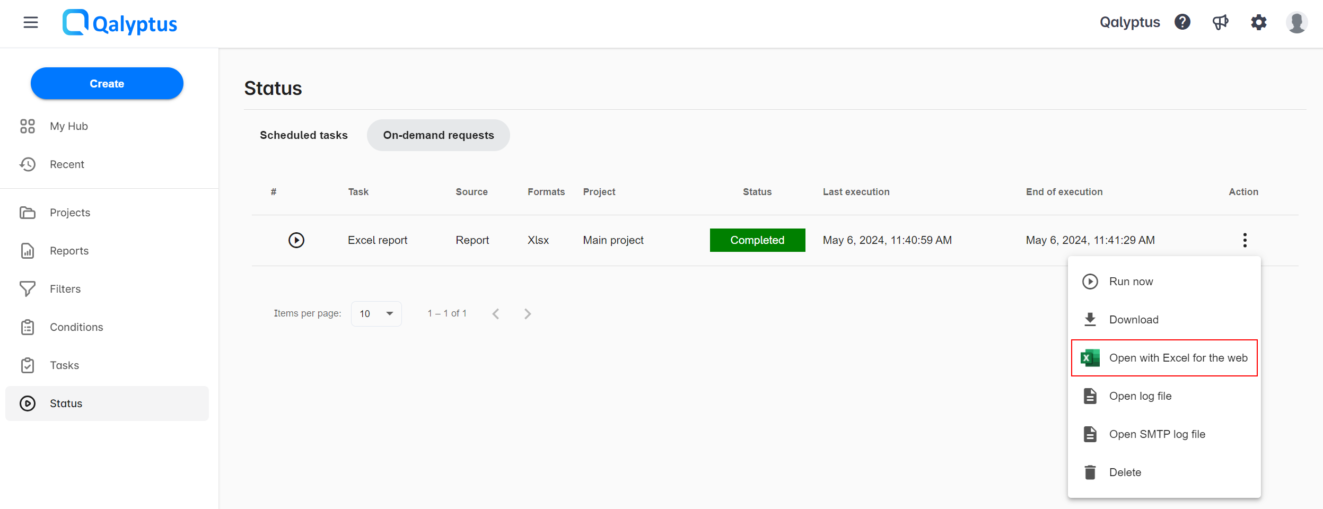This screenshot has height=509, width=1323.
Task: Click the Completed status badge
Action: 757,240
